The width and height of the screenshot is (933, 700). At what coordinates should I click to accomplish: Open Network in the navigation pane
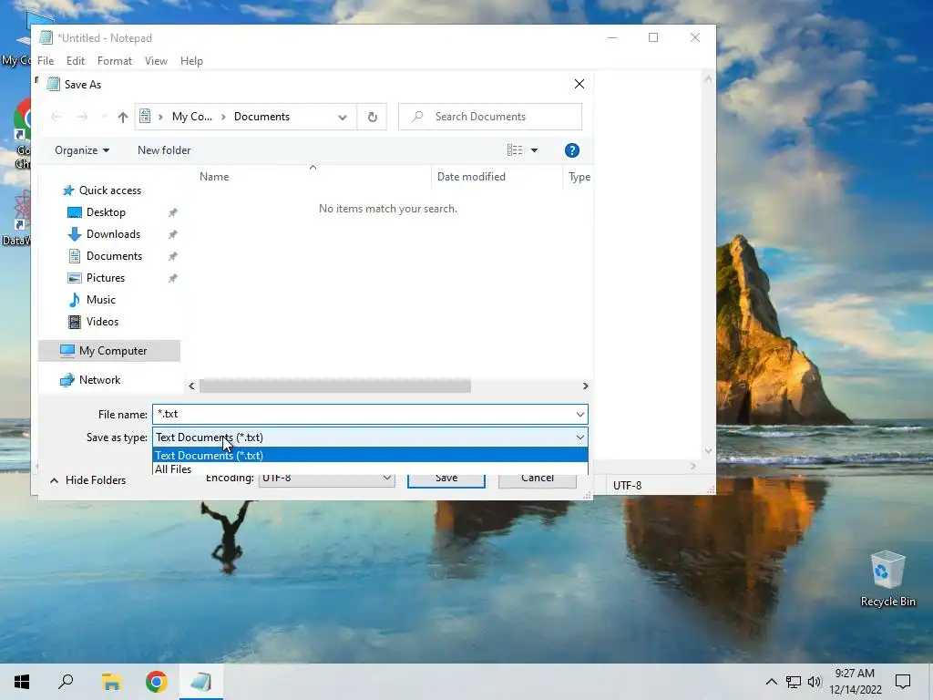pyautogui.click(x=99, y=380)
